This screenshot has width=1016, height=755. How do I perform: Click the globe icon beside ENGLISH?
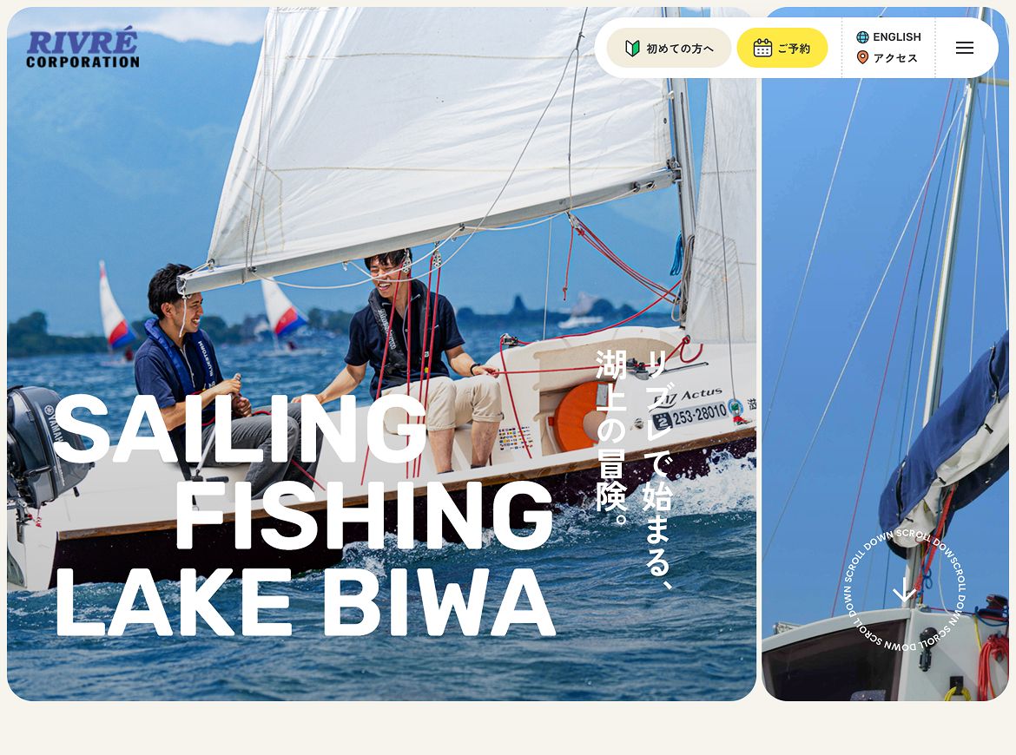click(862, 37)
